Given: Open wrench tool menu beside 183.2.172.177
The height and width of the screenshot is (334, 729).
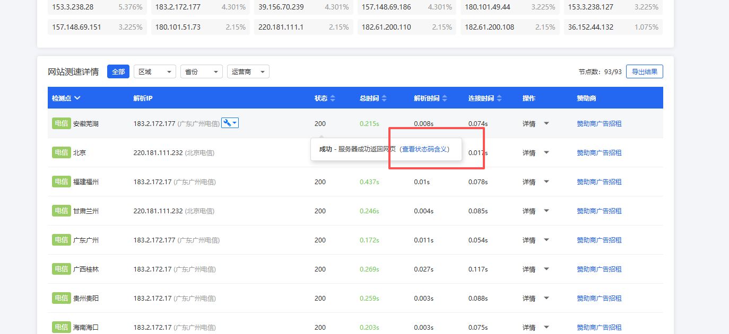Looking at the screenshot, I should (230, 123).
